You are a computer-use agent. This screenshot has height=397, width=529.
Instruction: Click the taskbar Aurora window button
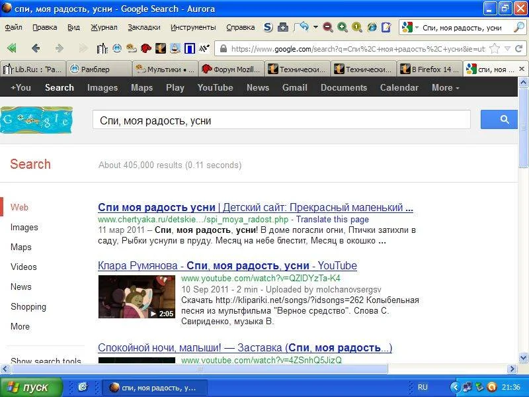pyautogui.click(x=154, y=388)
